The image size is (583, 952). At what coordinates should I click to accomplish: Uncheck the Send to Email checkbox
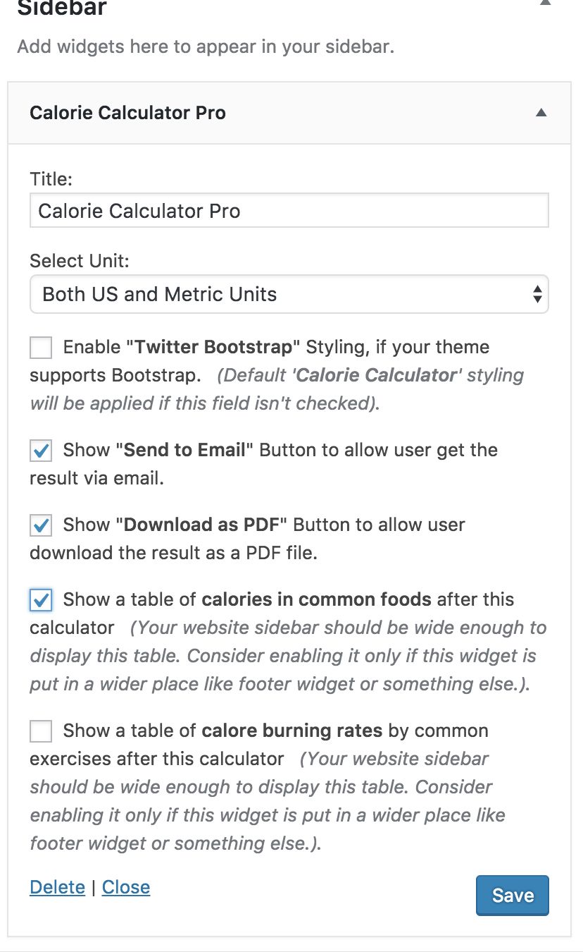pyautogui.click(x=41, y=451)
